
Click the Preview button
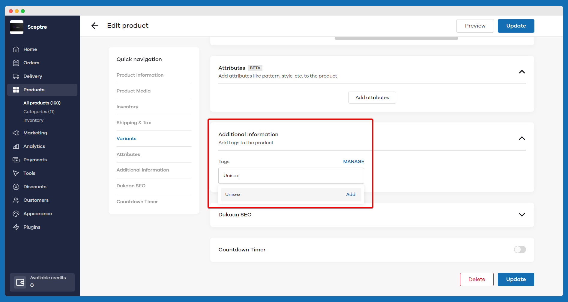click(x=475, y=26)
